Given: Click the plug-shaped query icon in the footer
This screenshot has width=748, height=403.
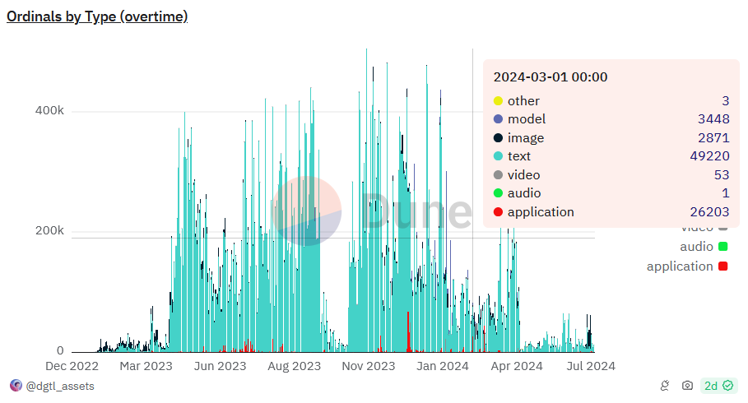Looking at the screenshot, I should (x=665, y=386).
